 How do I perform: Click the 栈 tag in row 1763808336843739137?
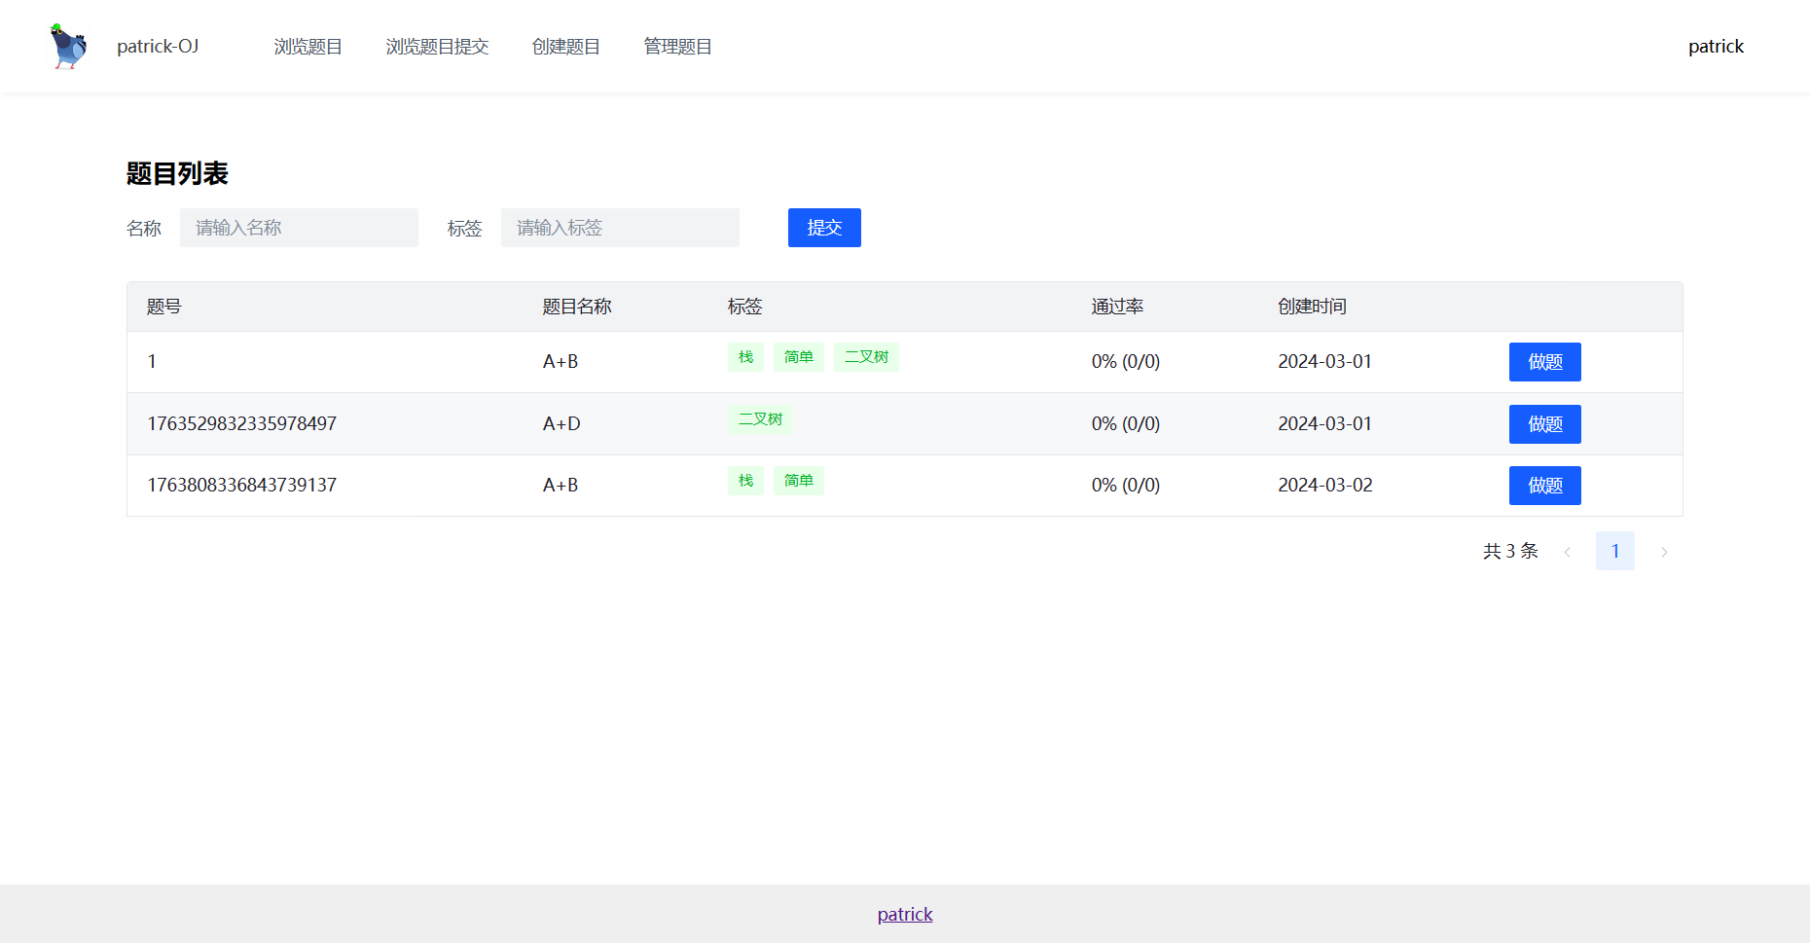745,481
